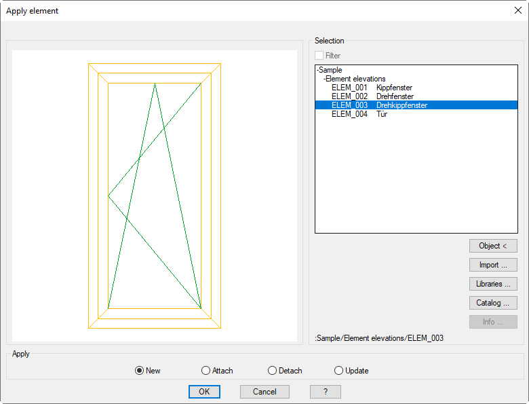
Task: Click the Catalog button
Action: [493, 303]
